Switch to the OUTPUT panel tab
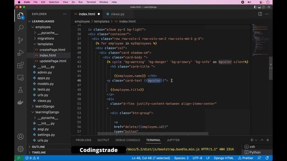This screenshot has height=161, width=287. point(103,140)
